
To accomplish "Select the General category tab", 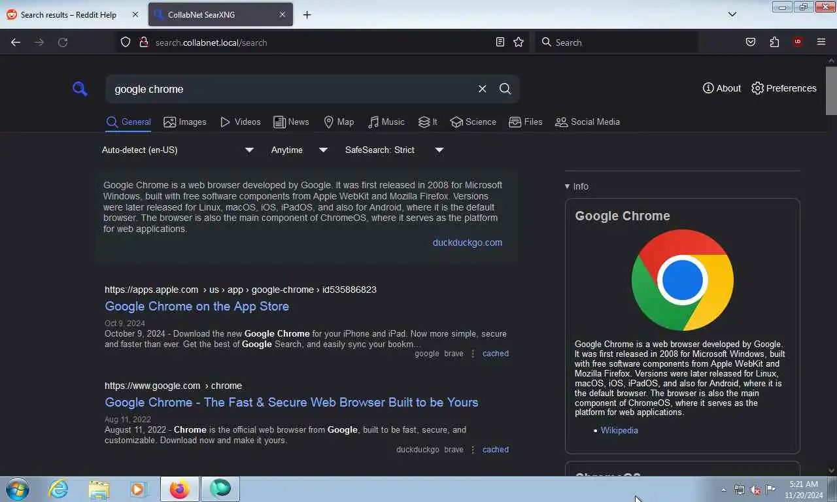I will coord(129,122).
